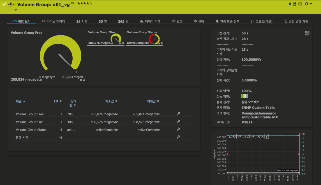Click the #snmpcustomsensor tag
The width and height of the screenshot is (321, 185).
pyautogui.click(x=259, y=113)
